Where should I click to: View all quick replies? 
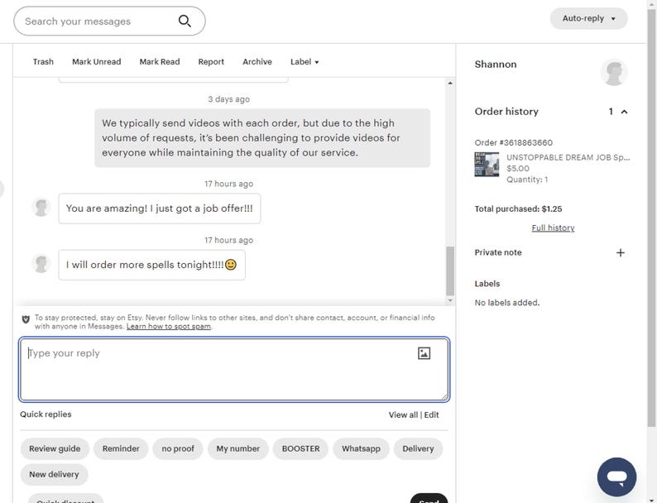(403, 414)
